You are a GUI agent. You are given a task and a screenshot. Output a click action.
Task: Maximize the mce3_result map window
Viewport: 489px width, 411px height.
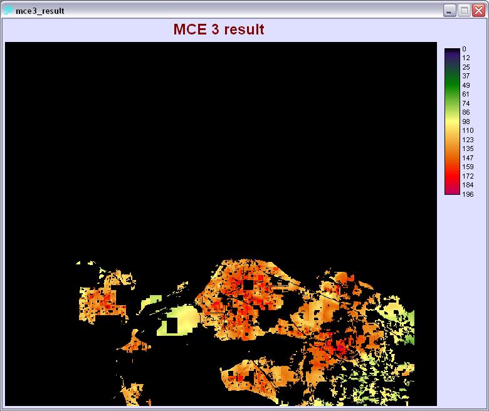[465, 11]
